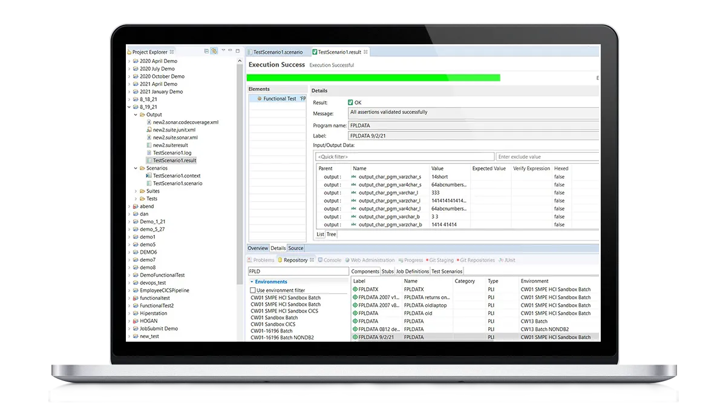Click FPLDATX component status icon
The width and height of the screenshot is (726, 418).
point(355,290)
